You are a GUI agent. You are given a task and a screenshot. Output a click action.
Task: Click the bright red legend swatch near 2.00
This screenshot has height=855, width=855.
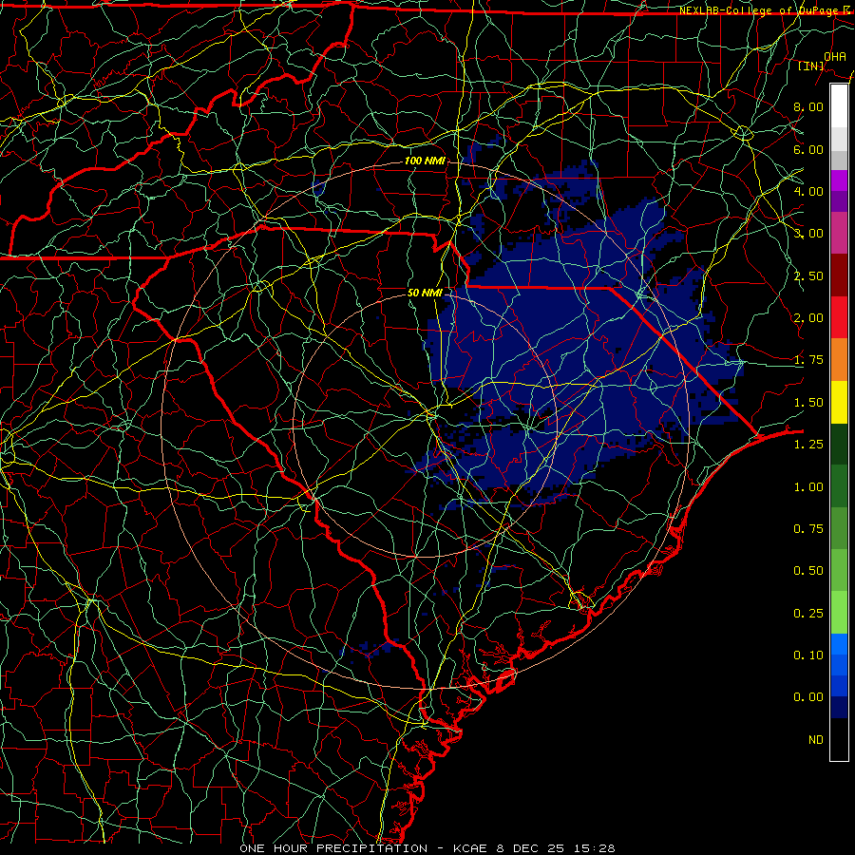point(839,317)
